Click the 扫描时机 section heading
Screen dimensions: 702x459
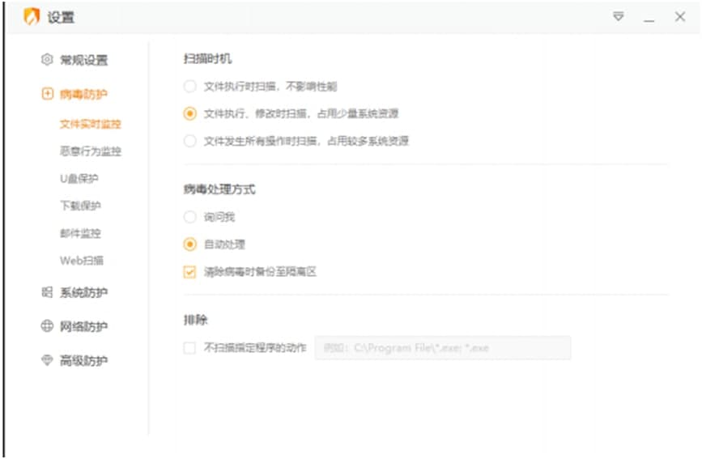[x=208, y=58]
